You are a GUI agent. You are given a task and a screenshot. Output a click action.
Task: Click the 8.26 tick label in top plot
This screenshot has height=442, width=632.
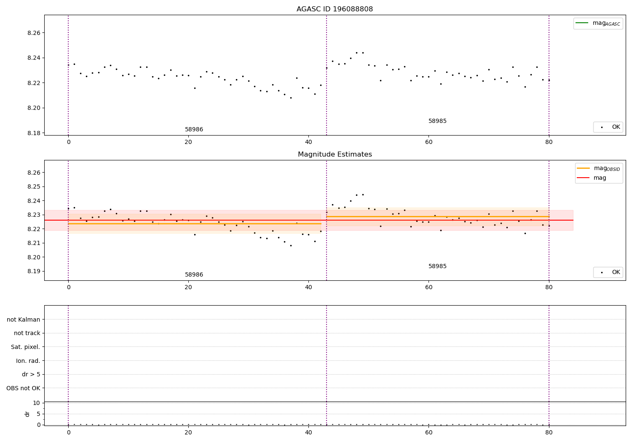[34, 33]
